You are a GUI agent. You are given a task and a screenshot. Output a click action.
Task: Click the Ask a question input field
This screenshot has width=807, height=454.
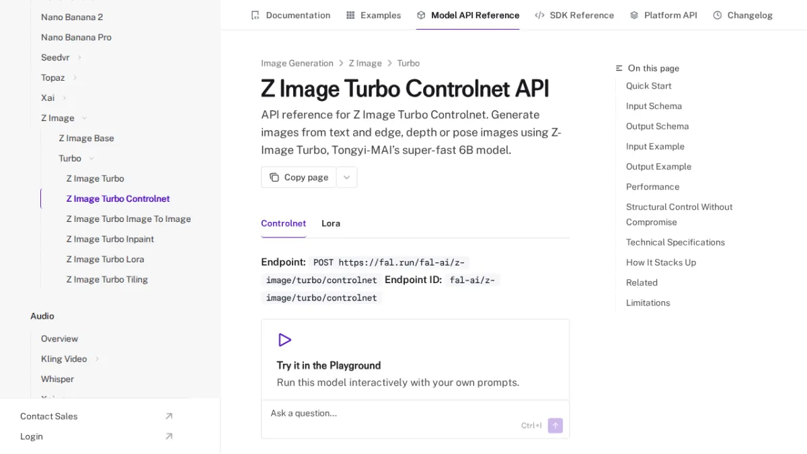[x=415, y=420]
